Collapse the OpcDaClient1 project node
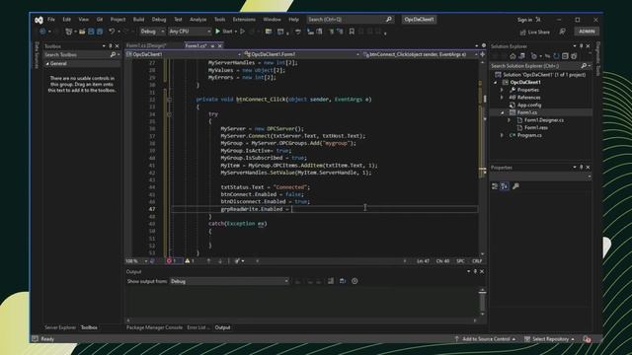The width and height of the screenshot is (632, 355). click(496, 82)
